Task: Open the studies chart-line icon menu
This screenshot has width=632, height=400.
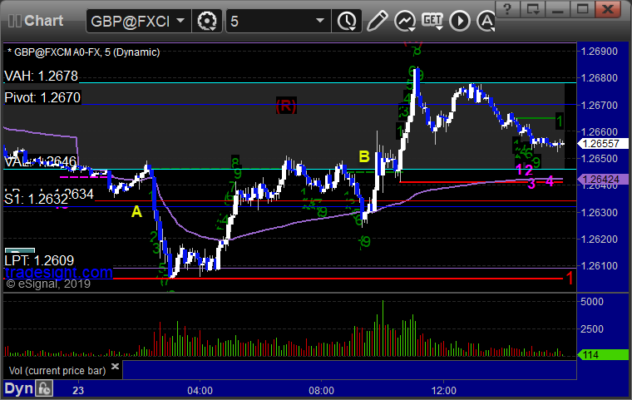Action: [405, 21]
